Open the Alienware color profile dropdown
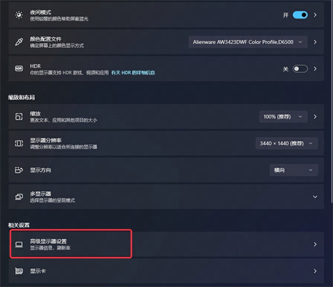The image size is (333, 287). (248, 42)
